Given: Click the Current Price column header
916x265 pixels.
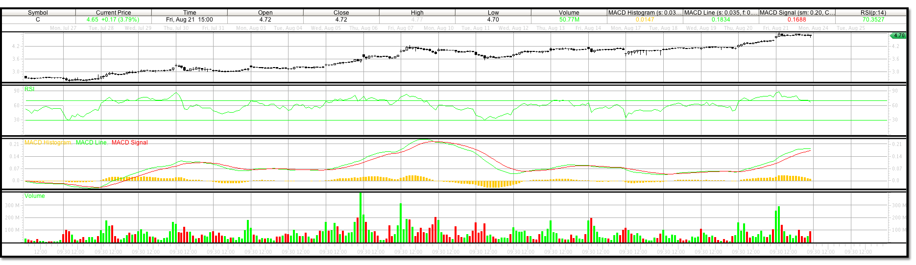Looking at the screenshot, I should pyautogui.click(x=113, y=13).
